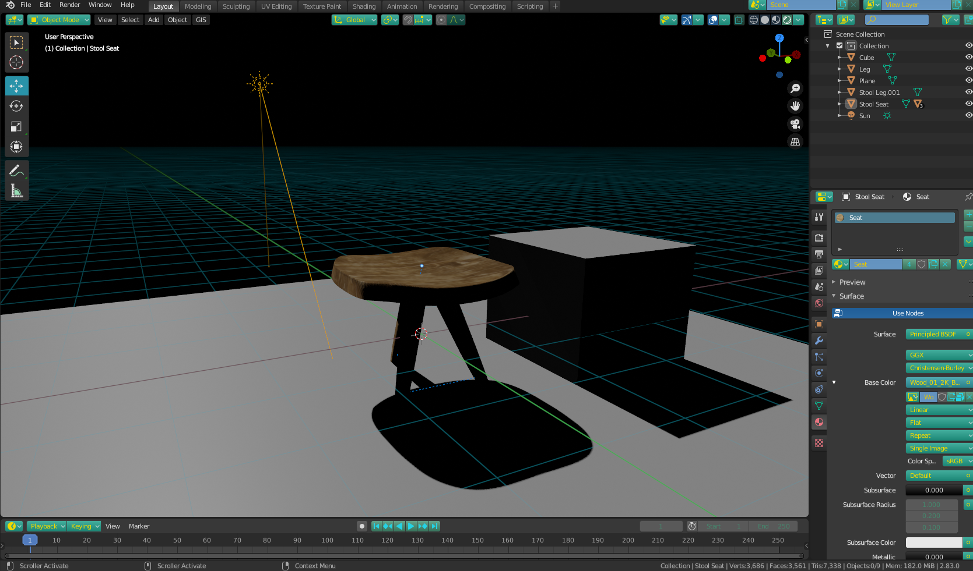Open the Repeat extension dropdown
The width and height of the screenshot is (973, 571).
(x=939, y=435)
